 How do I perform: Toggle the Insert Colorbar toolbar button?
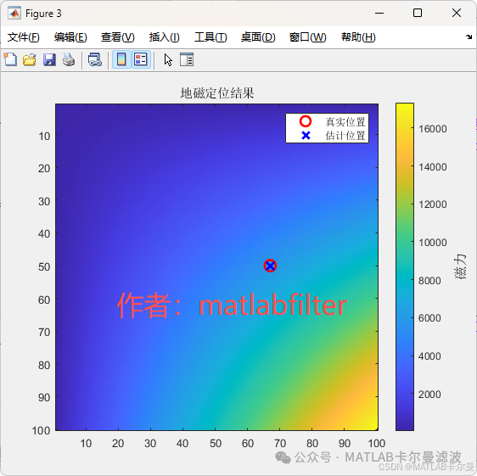(x=121, y=59)
